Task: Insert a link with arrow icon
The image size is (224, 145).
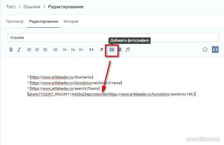Action: click(x=102, y=50)
